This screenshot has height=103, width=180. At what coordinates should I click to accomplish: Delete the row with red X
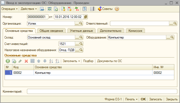click(x=26, y=61)
